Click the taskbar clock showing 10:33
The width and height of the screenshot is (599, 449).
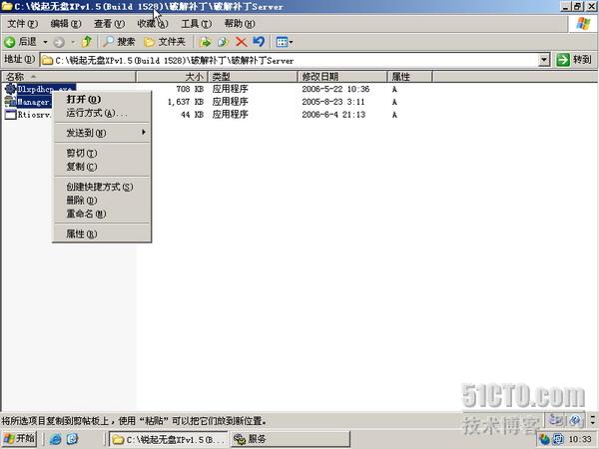[x=580, y=439]
